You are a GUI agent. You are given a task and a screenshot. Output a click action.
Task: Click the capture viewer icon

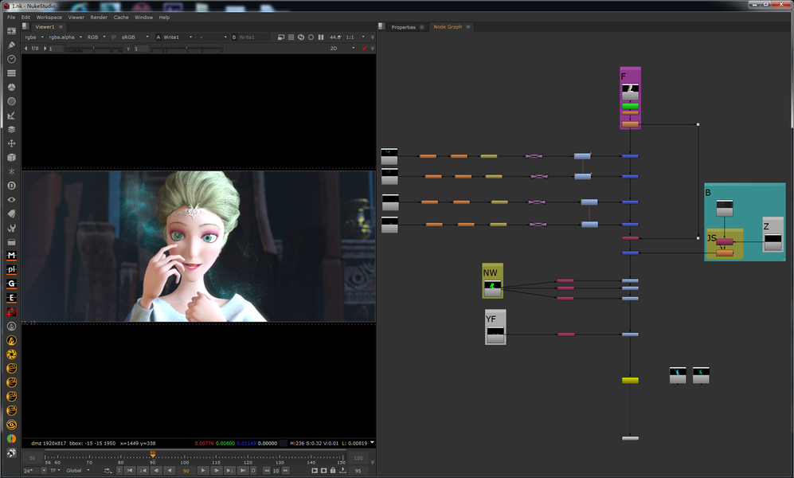point(323,470)
